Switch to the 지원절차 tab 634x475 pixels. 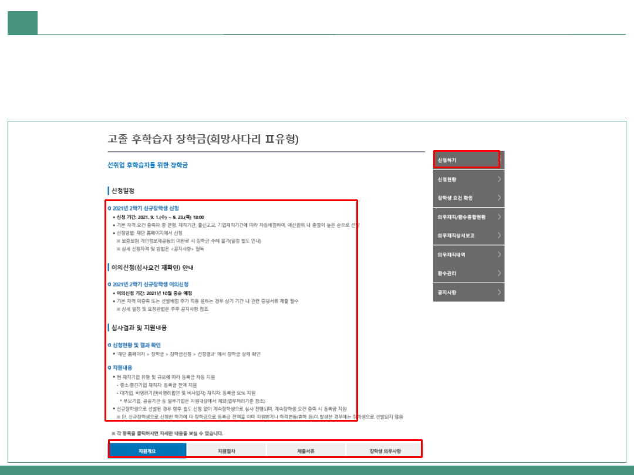[x=226, y=450]
